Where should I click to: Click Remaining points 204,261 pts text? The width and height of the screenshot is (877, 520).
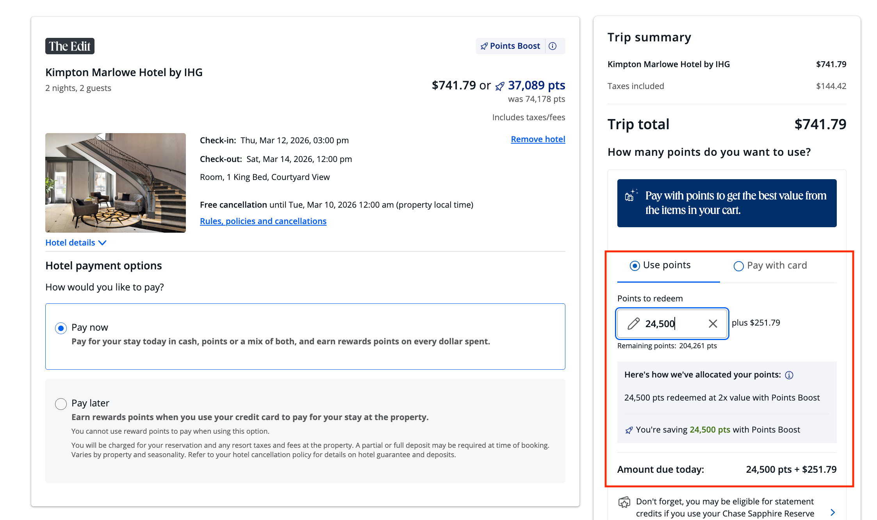(x=667, y=346)
